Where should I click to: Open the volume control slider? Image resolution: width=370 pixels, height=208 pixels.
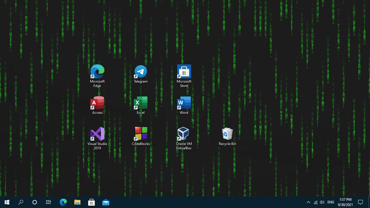(x=322, y=202)
